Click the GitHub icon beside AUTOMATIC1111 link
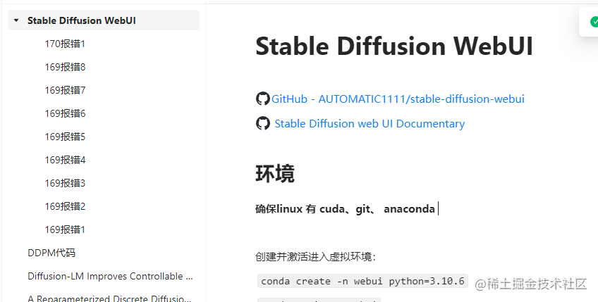The image size is (598, 302). coord(262,99)
